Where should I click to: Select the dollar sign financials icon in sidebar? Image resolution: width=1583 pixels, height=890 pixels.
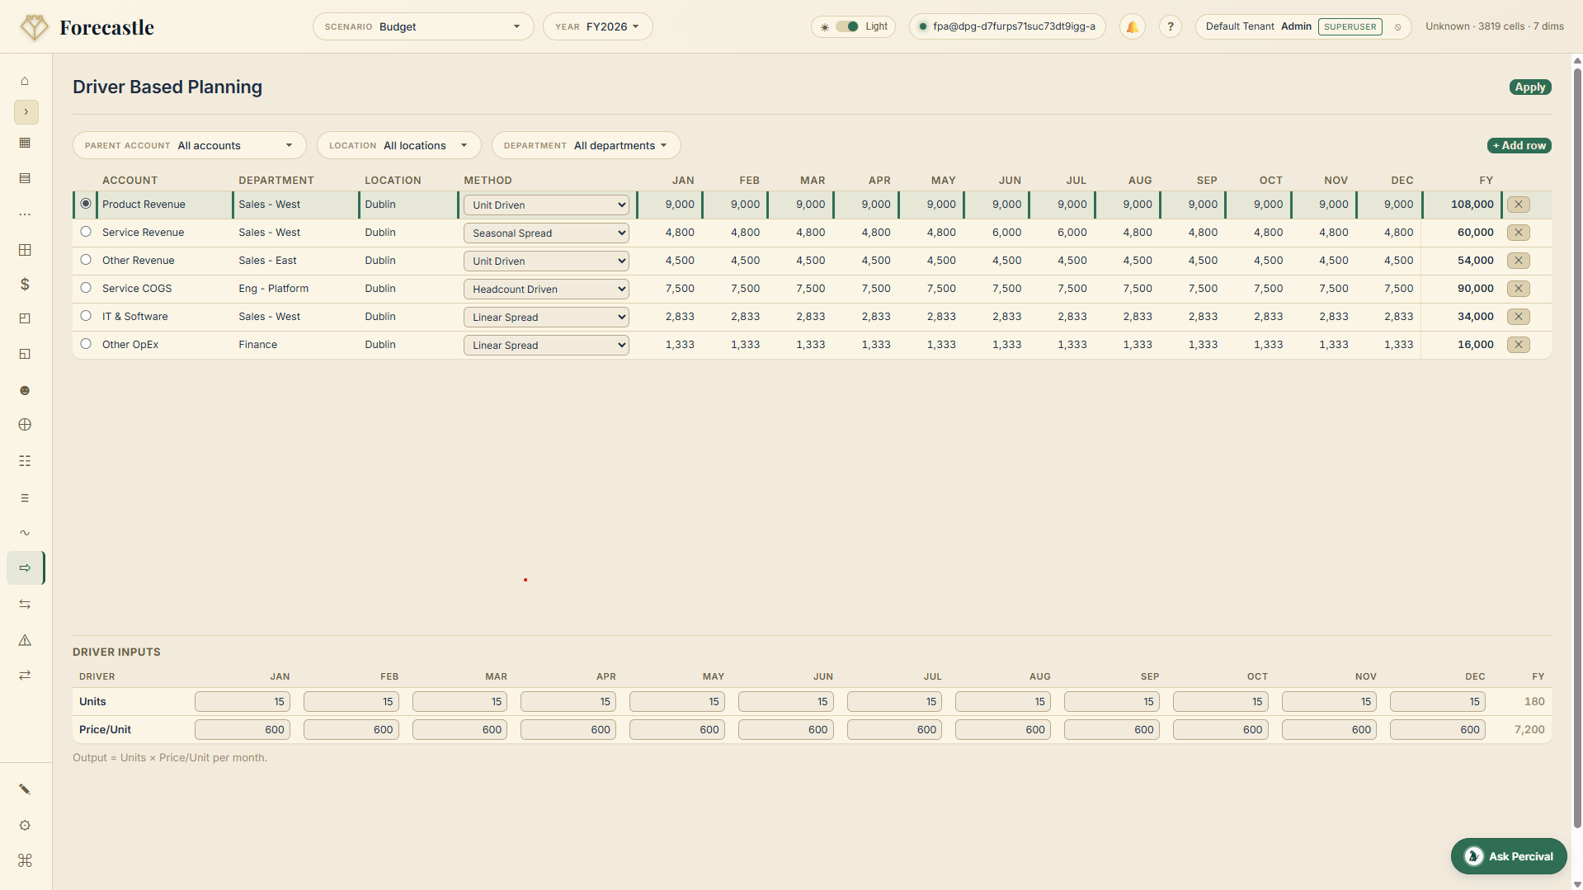click(25, 285)
